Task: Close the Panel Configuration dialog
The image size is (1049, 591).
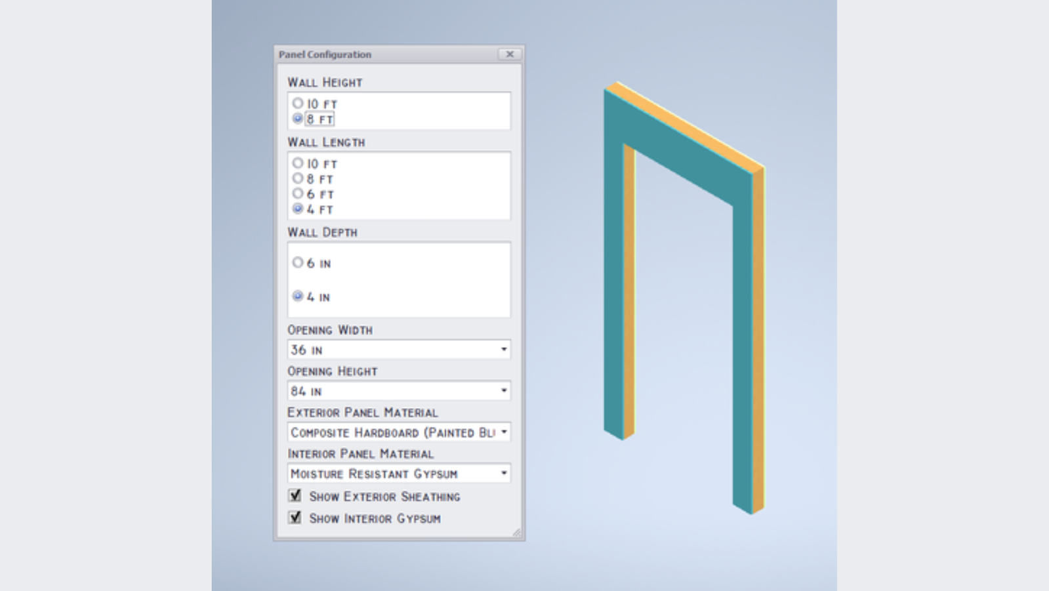Action: tap(510, 54)
